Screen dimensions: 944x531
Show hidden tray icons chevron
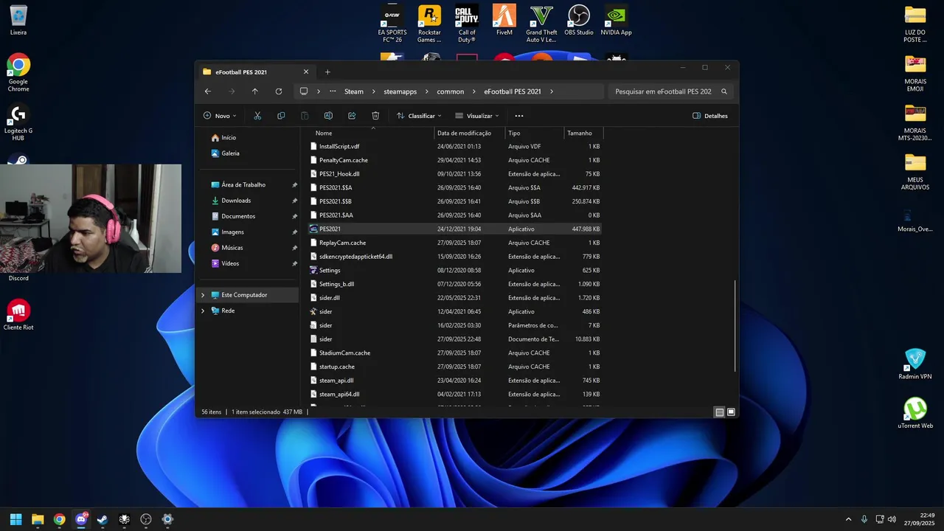coord(848,519)
